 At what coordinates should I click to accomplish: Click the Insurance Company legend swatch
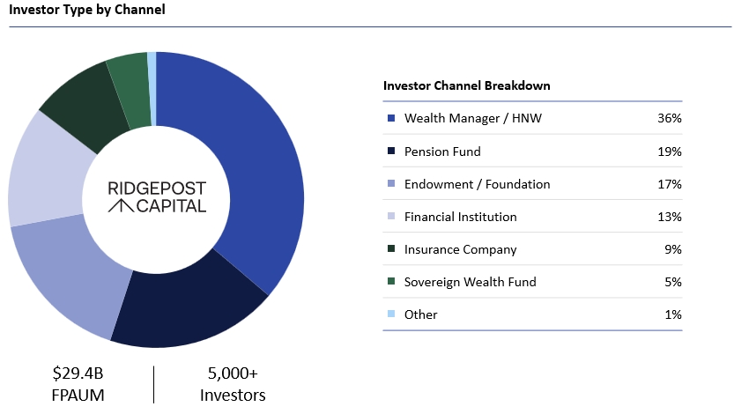pos(390,249)
